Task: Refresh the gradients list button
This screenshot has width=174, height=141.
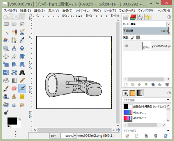Action: point(165,136)
